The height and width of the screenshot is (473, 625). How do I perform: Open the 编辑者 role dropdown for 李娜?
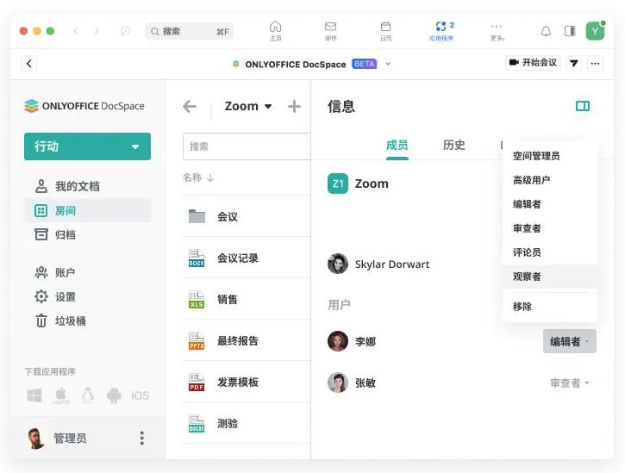[x=570, y=341]
